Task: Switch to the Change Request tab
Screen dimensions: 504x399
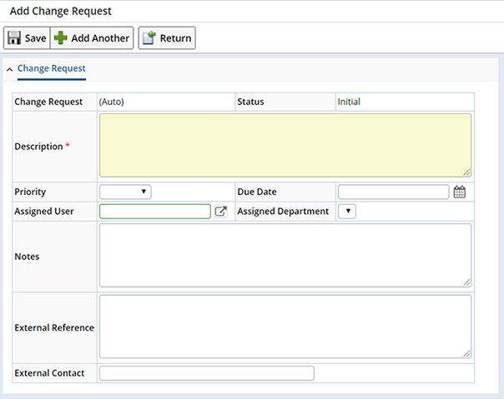Action: (x=52, y=68)
